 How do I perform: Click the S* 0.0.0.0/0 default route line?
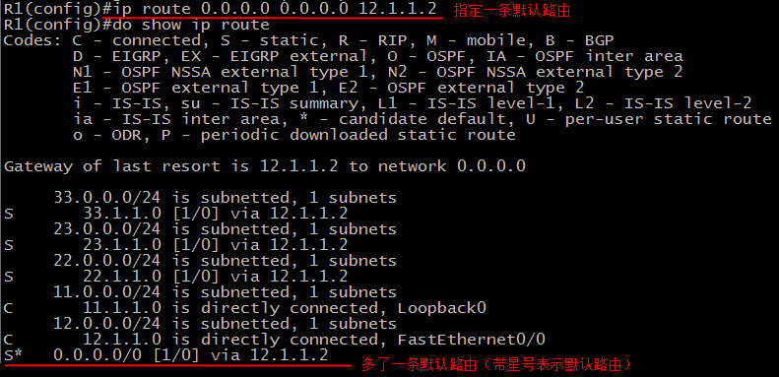pyautogui.click(x=165, y=355)
